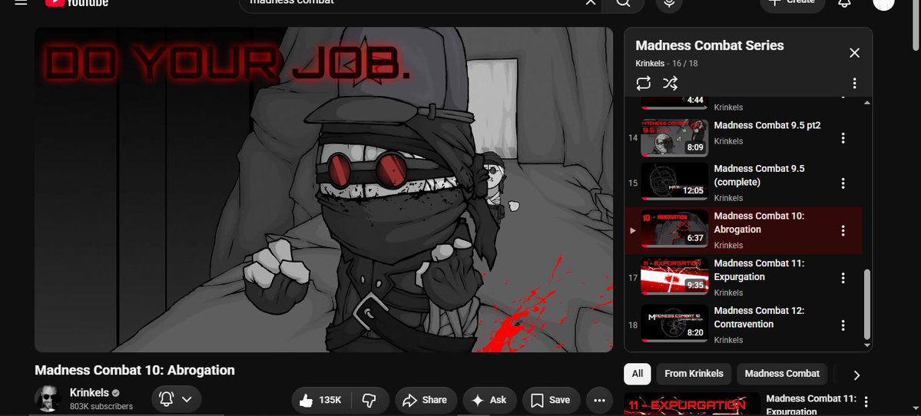
Task: Open options for Madness Combat 9.5 pt2
Action: click(x=843, y=138)
